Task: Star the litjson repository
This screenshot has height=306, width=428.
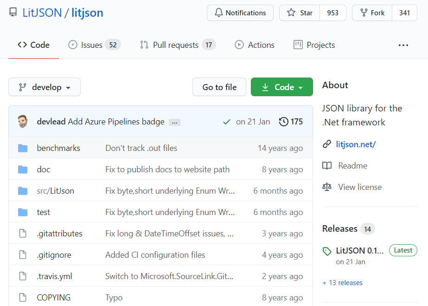Action: (300, 13)
